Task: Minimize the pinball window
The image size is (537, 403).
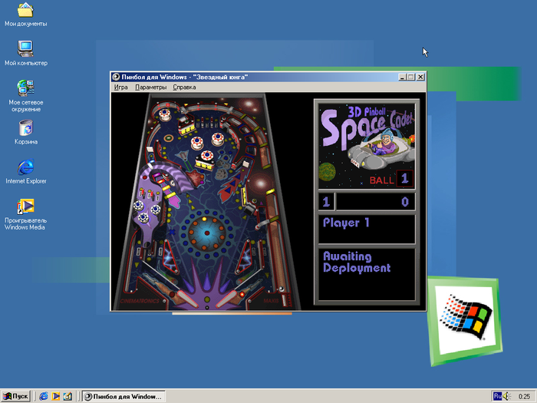Action: 403,77
